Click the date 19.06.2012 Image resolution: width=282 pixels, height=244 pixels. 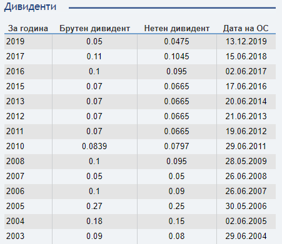coord(246,131)
